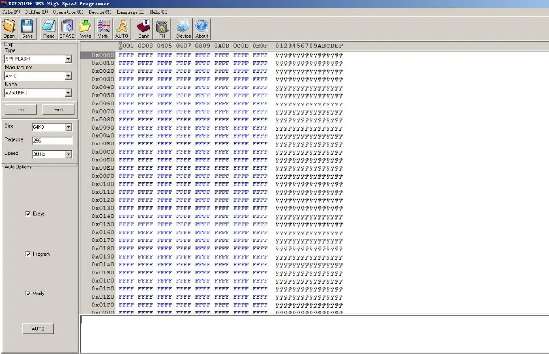
Task: Toggle the Erase auto option checkbox
Action: [x=28, y=213]
